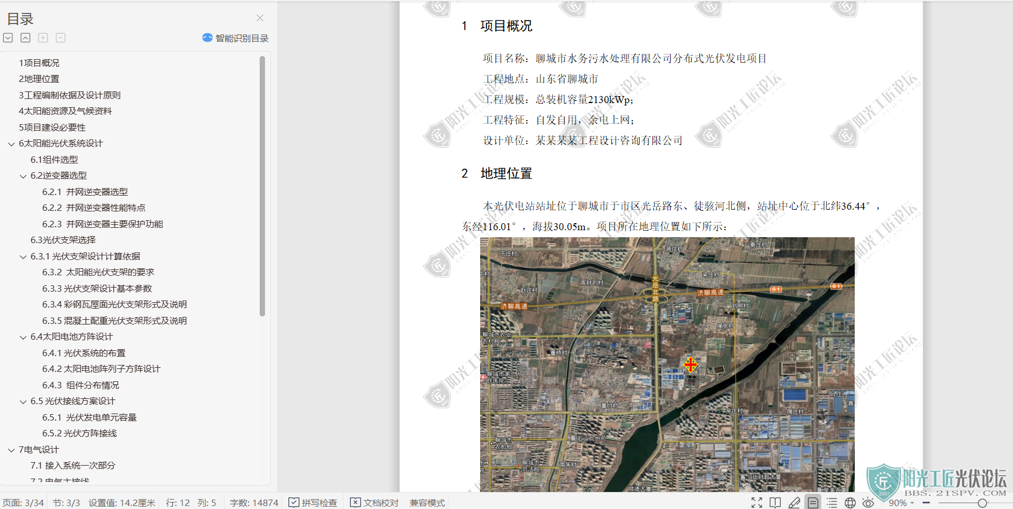Select 7.1 接入系统一次部分
Image resolution: width=1013 pixels, height=509 pixels.
coord(73,465)
